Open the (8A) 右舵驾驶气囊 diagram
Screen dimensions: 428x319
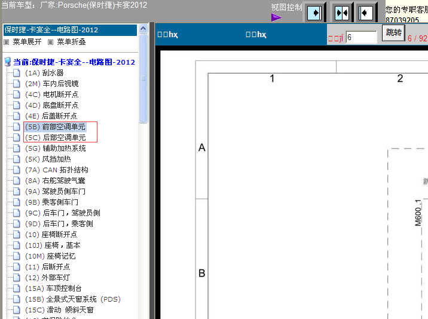point(55,181)
